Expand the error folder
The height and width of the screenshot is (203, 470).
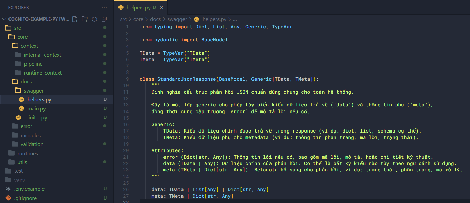tap(26, 126)
